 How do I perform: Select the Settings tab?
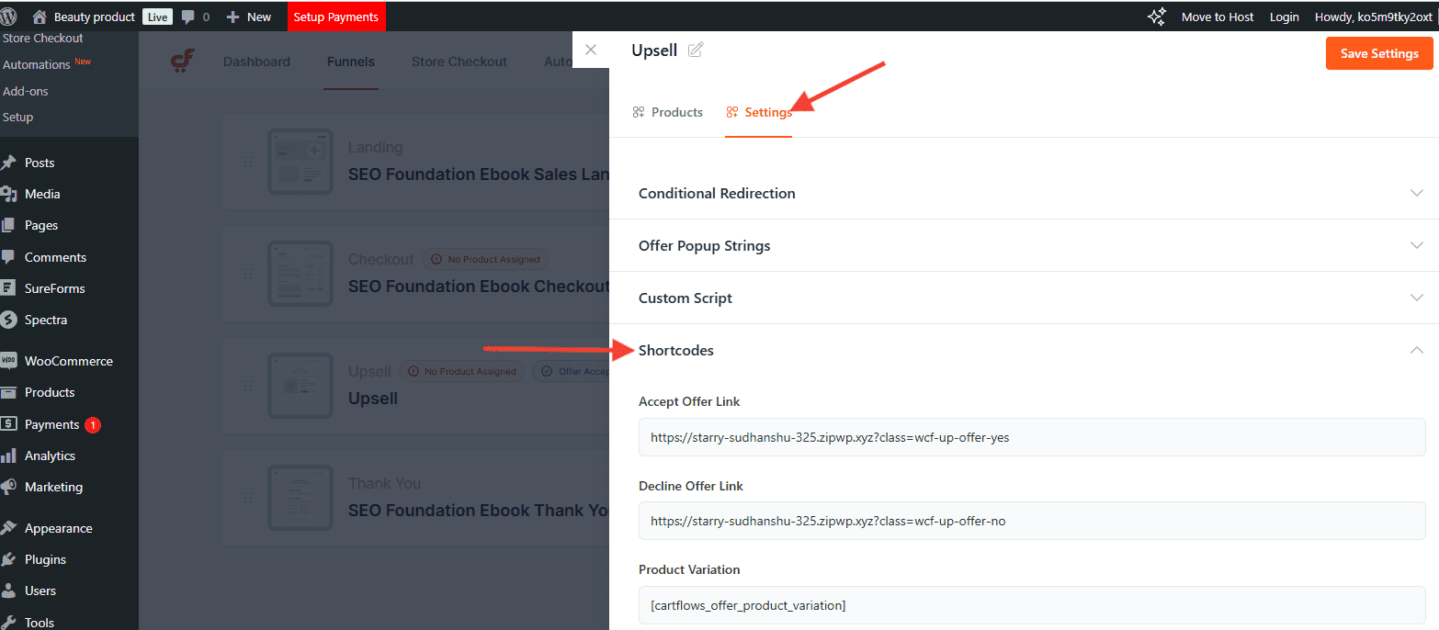pyautogui.click(x=759, y=112)
